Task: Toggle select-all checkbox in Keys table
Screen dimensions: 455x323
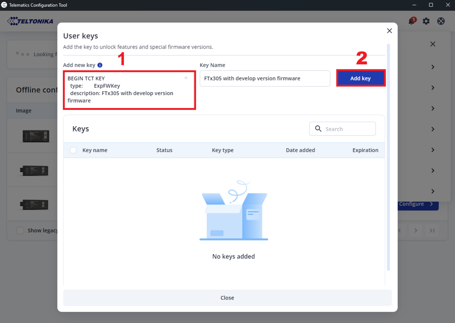Action: (x=73, y=150)
